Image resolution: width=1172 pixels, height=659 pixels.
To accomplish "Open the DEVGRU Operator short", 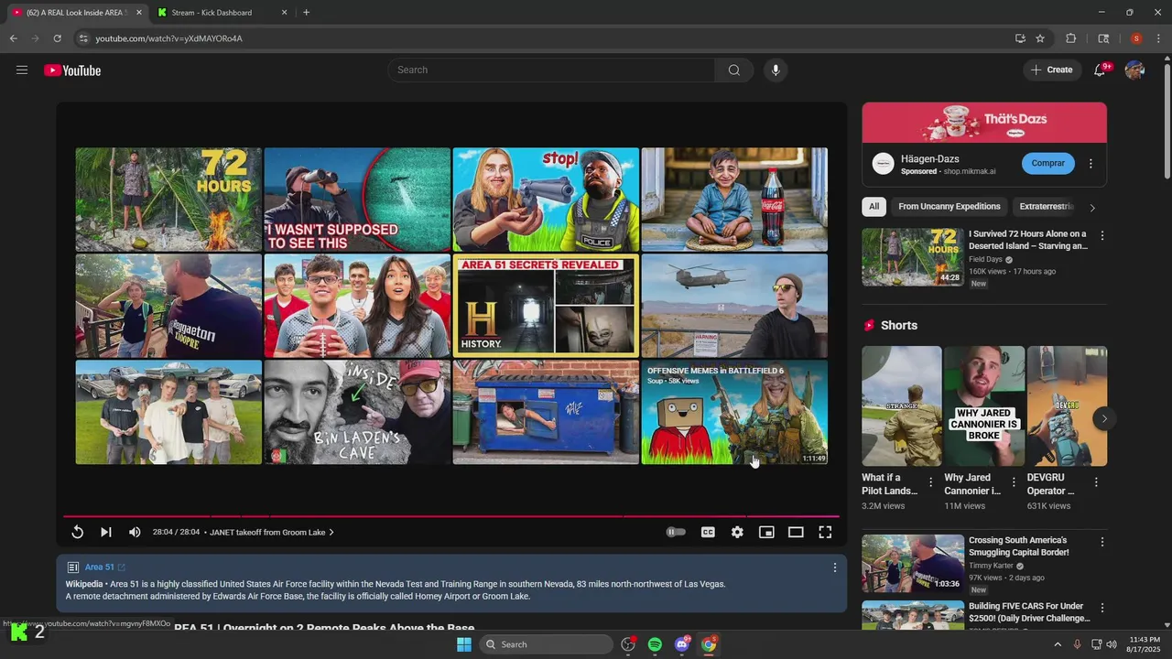I will coord(1067,406).
